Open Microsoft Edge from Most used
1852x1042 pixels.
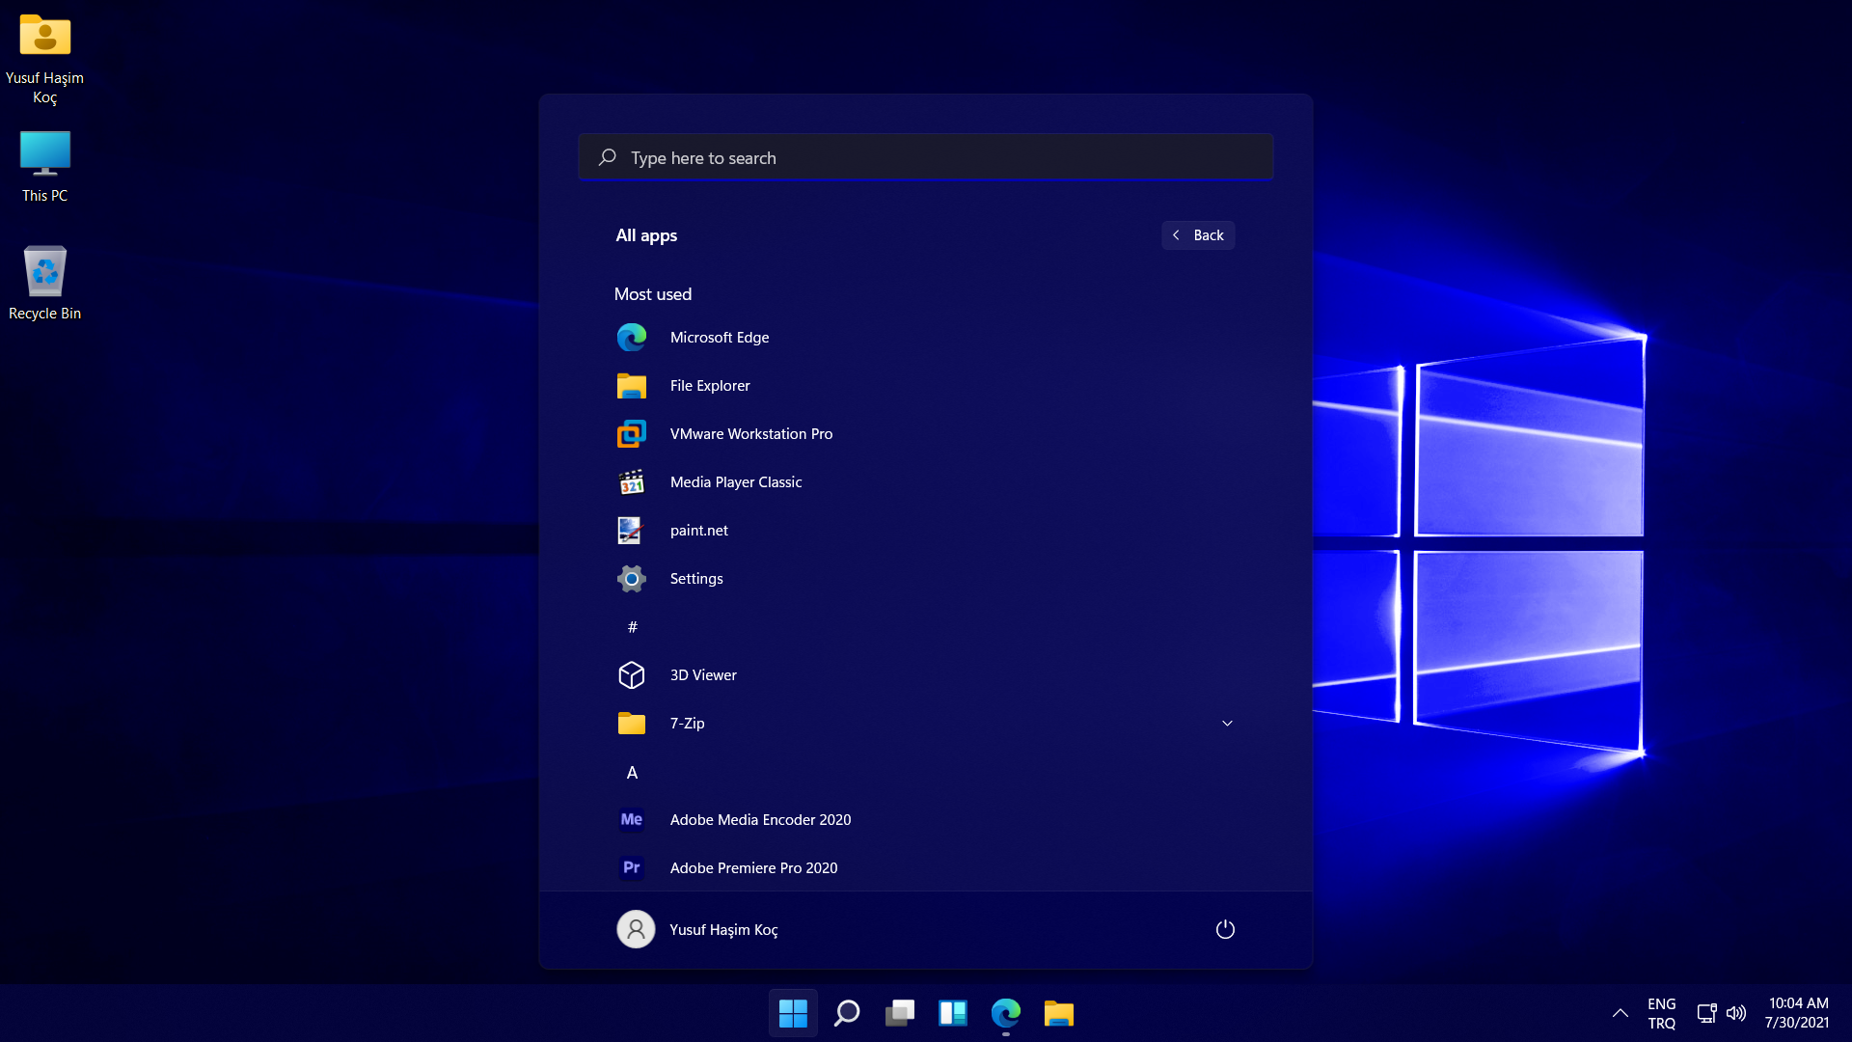[719, 338]
